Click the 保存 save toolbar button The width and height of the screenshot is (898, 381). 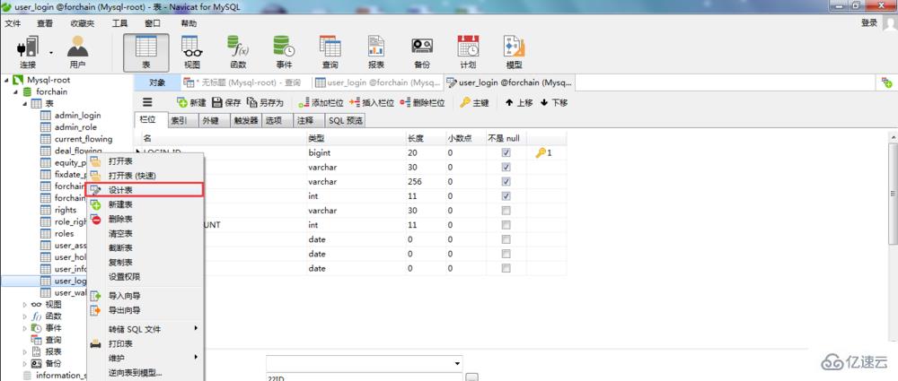(x=227, y=102)
